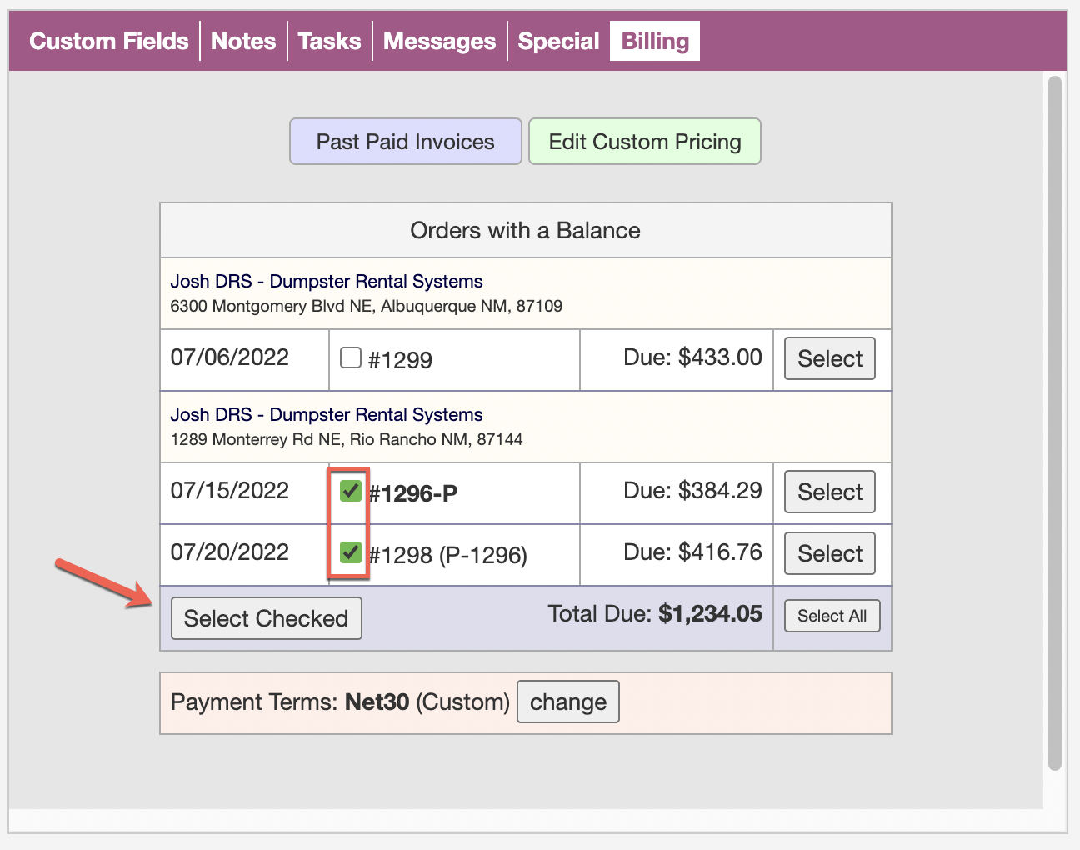
Task: Switch to the Notes tab
Action: click(243, 42)
